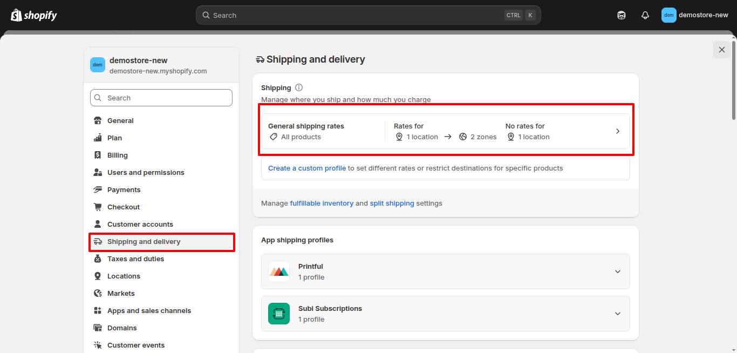Image resolution: width=737 pixels, height=353 pixels.
Task: Select the Payments card icon
Action: point(98,189)
